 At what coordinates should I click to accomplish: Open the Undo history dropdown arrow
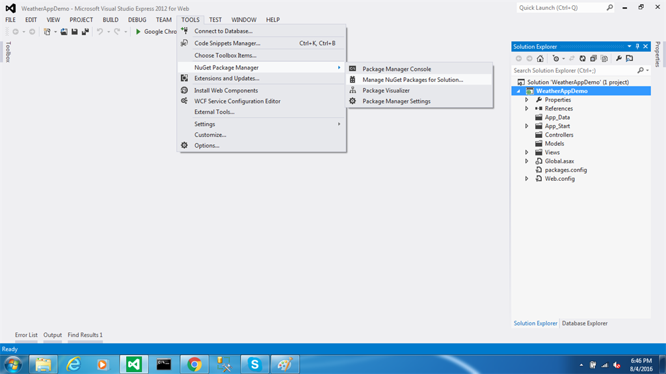point(109,32)
